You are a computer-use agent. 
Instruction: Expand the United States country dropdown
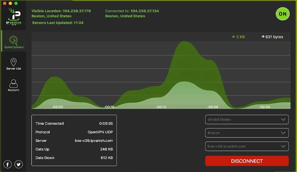247,119
